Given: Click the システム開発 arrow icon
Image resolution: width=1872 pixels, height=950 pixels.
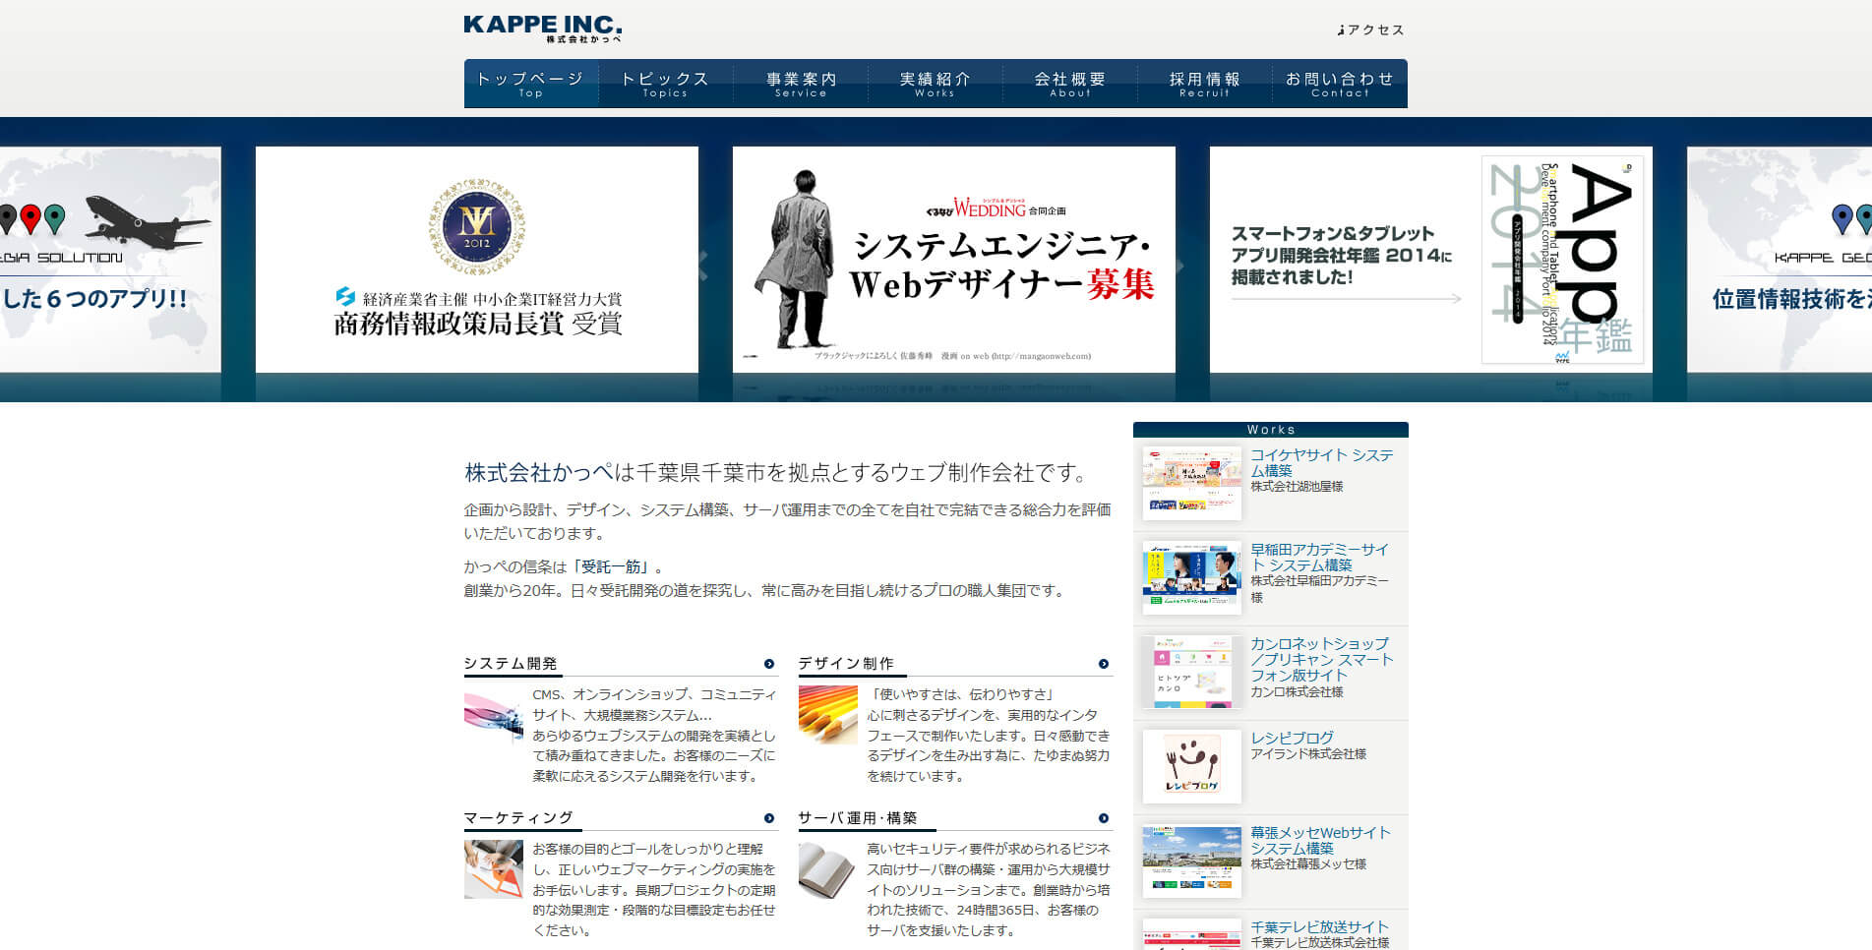Looking at the screenshot, I should pos(769,664).
